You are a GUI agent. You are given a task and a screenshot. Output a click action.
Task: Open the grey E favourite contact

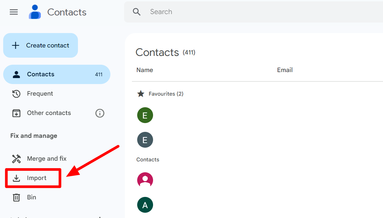pos(145,140)
